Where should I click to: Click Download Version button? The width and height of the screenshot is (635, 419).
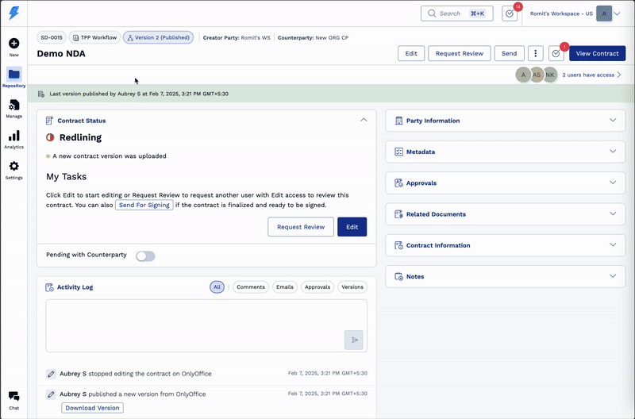coord(92,408)
